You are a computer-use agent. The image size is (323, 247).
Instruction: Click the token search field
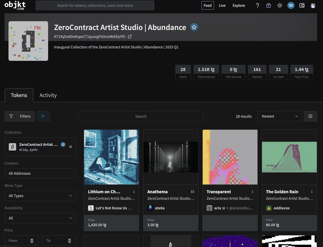pos(141,116)
